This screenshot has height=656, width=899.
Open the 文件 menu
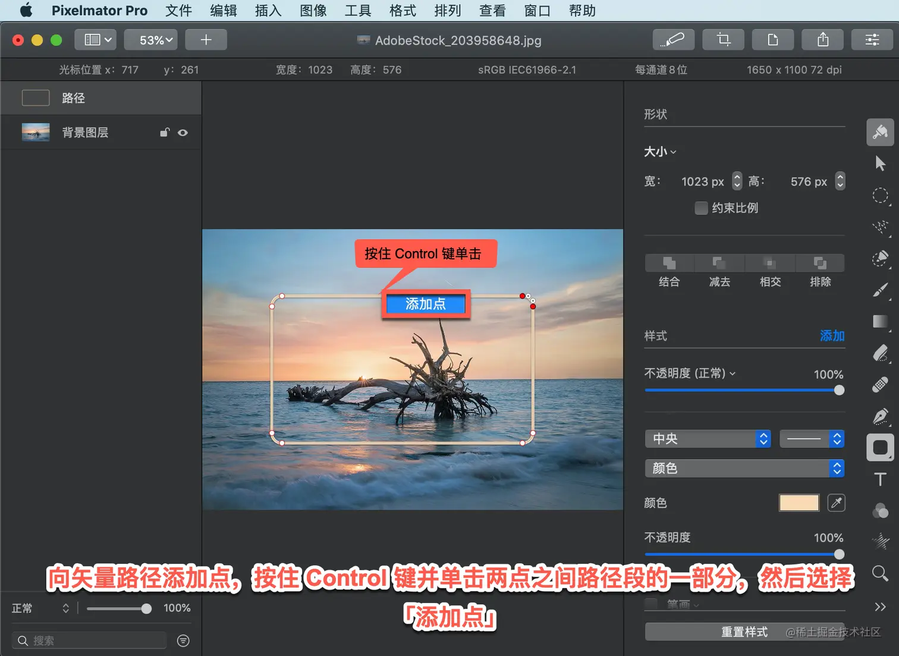pyautogui.click(x=178, y=10)
